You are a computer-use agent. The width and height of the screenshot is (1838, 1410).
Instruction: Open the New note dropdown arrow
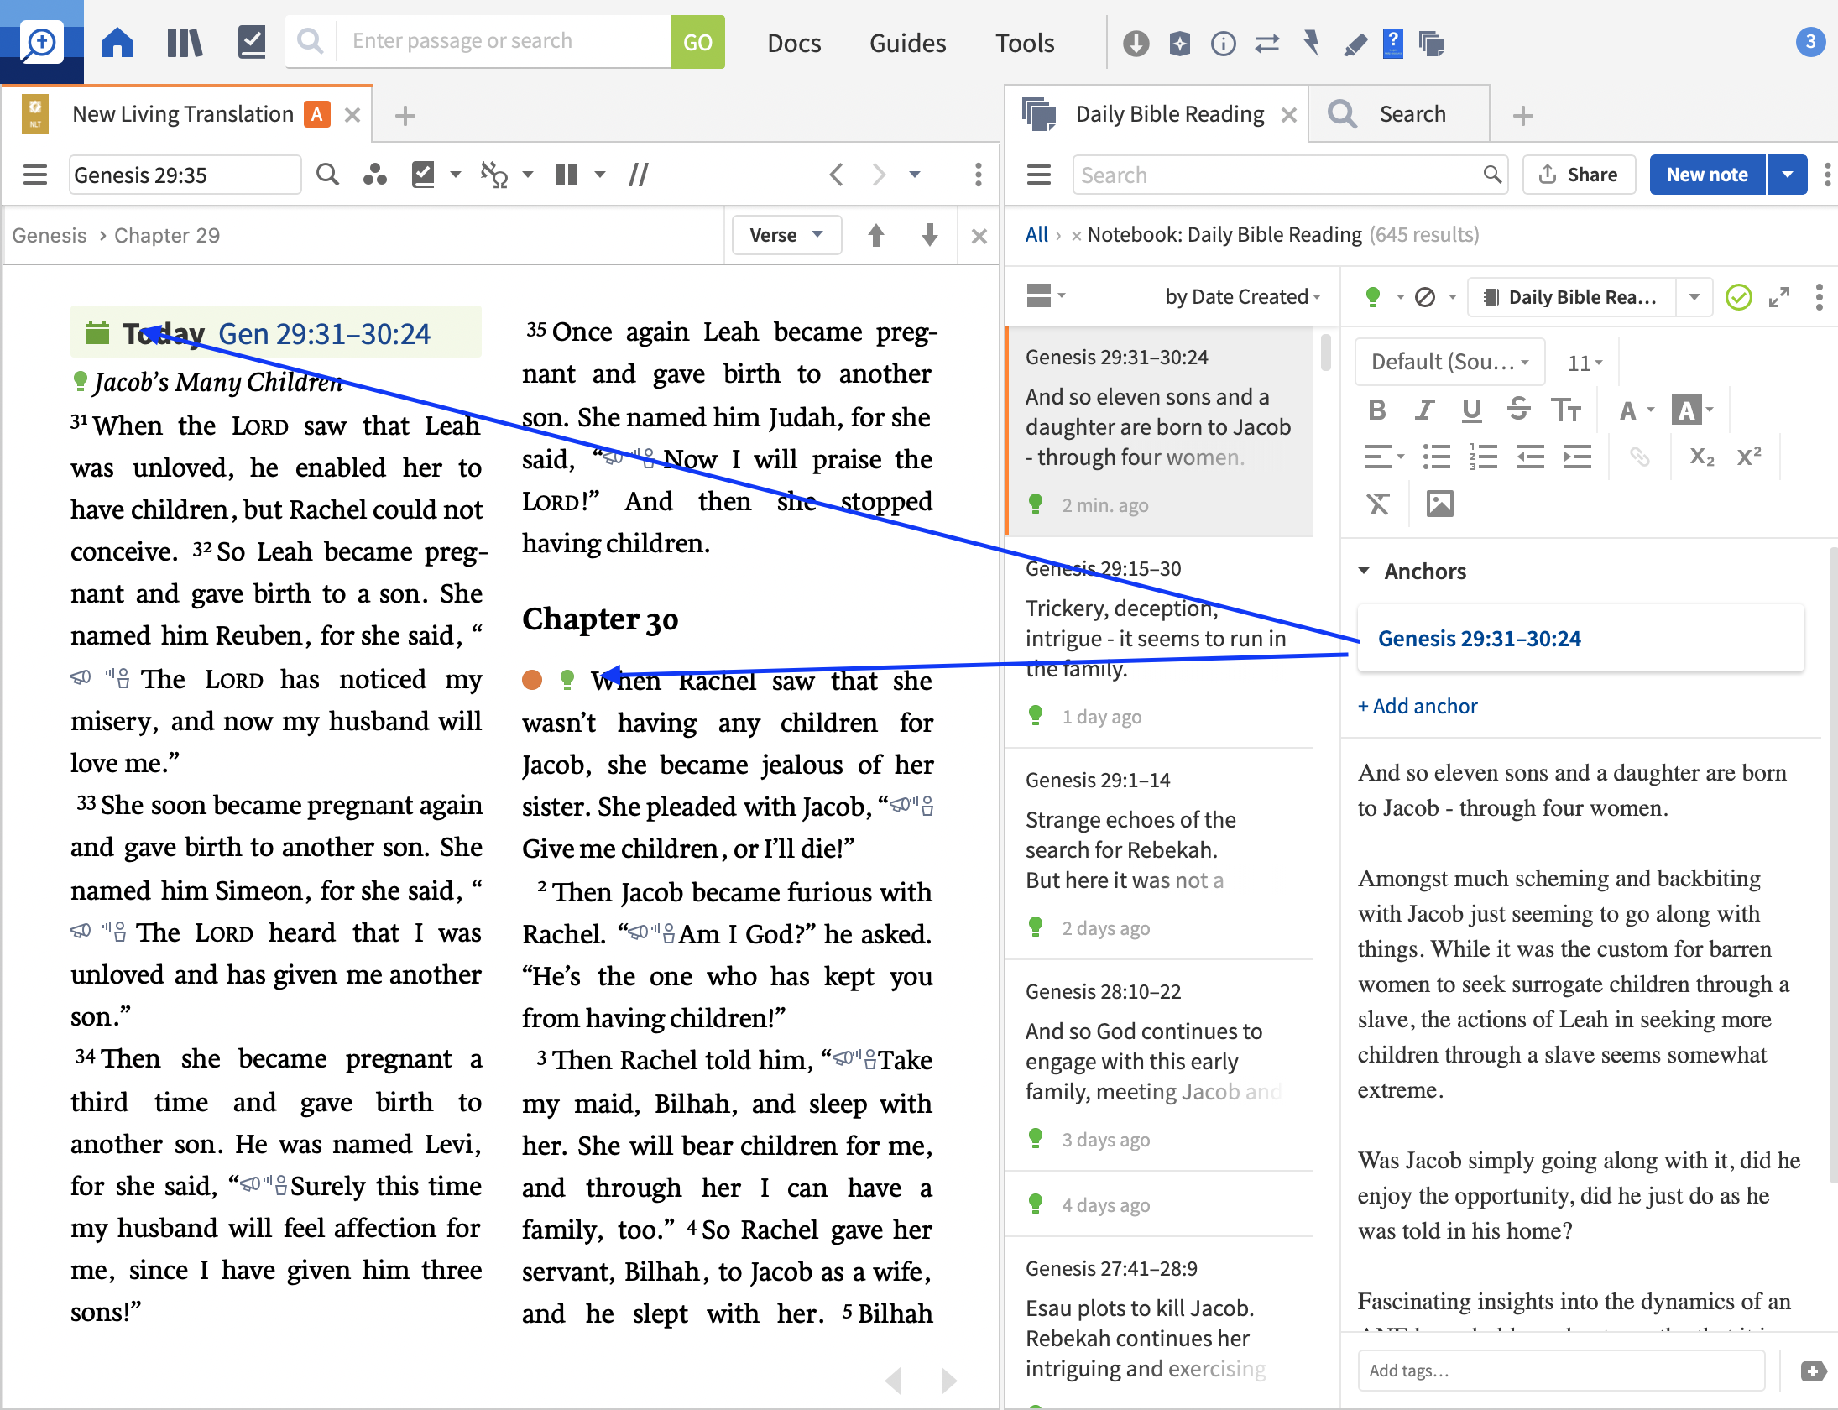tap(1788, 175)
